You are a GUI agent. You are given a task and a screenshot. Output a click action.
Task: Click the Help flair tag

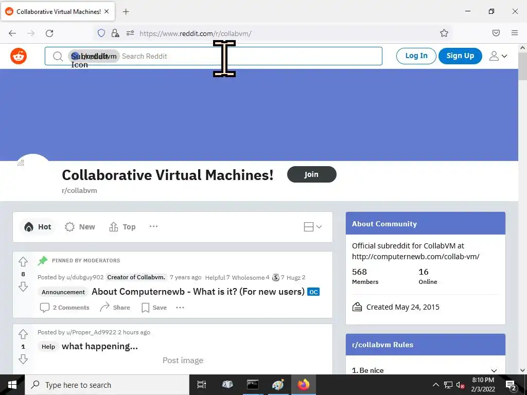tap(48, 347)
